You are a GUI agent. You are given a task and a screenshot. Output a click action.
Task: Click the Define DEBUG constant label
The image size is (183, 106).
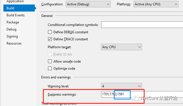[71, 32]
